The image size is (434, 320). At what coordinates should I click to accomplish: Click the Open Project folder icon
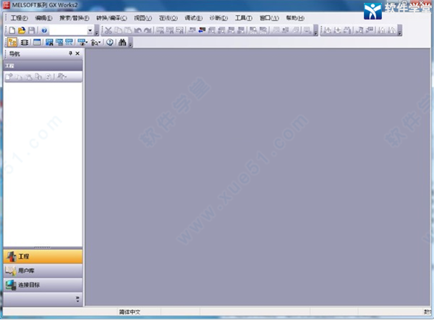22,30
